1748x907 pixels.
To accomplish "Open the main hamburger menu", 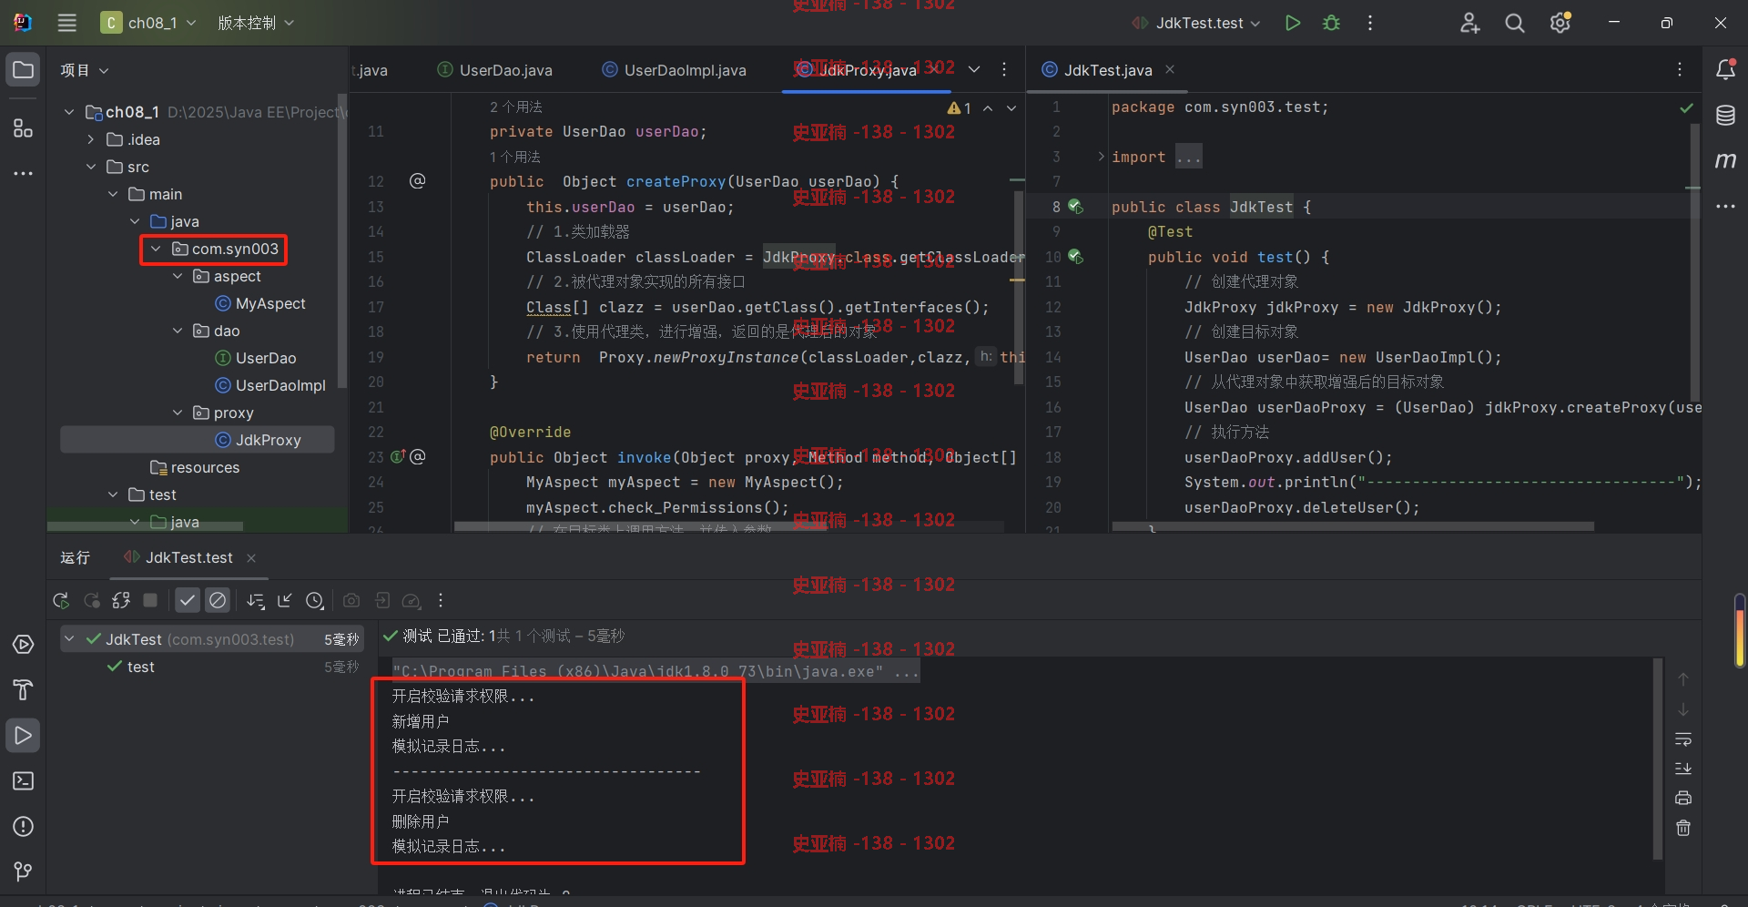I will (x=66, y=23).
